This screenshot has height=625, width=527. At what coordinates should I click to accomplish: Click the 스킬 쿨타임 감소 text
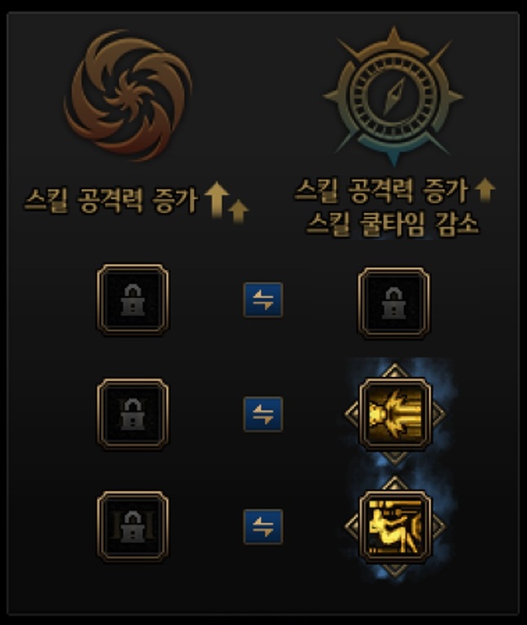pos(392,224)
